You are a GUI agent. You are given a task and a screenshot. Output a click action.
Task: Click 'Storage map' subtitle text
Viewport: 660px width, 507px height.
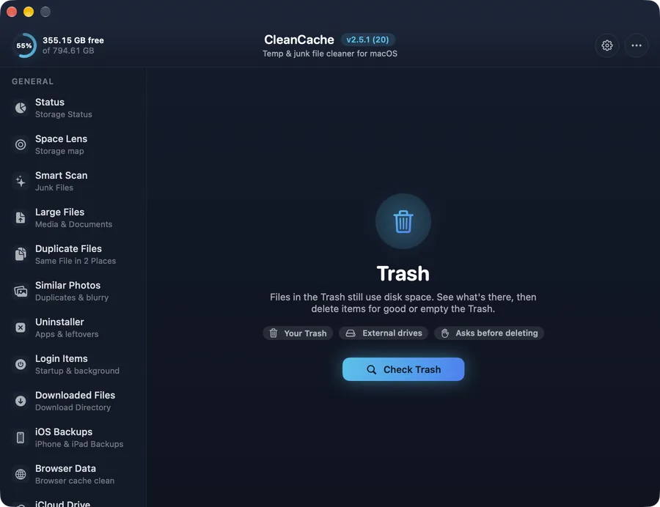59,151
